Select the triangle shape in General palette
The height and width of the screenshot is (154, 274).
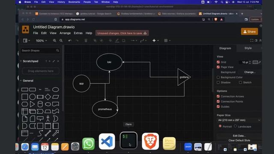[x=33, y=104]
